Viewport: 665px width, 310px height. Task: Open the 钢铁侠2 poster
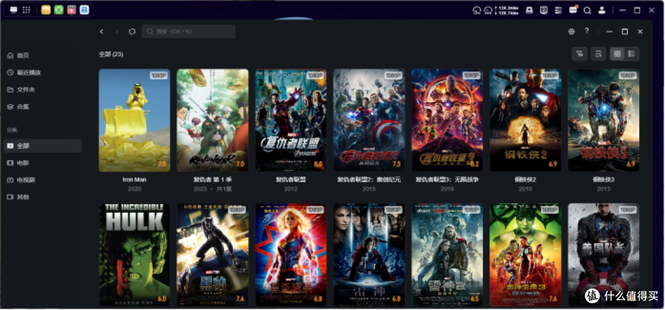pyautogui.click(x=525, y=121)
